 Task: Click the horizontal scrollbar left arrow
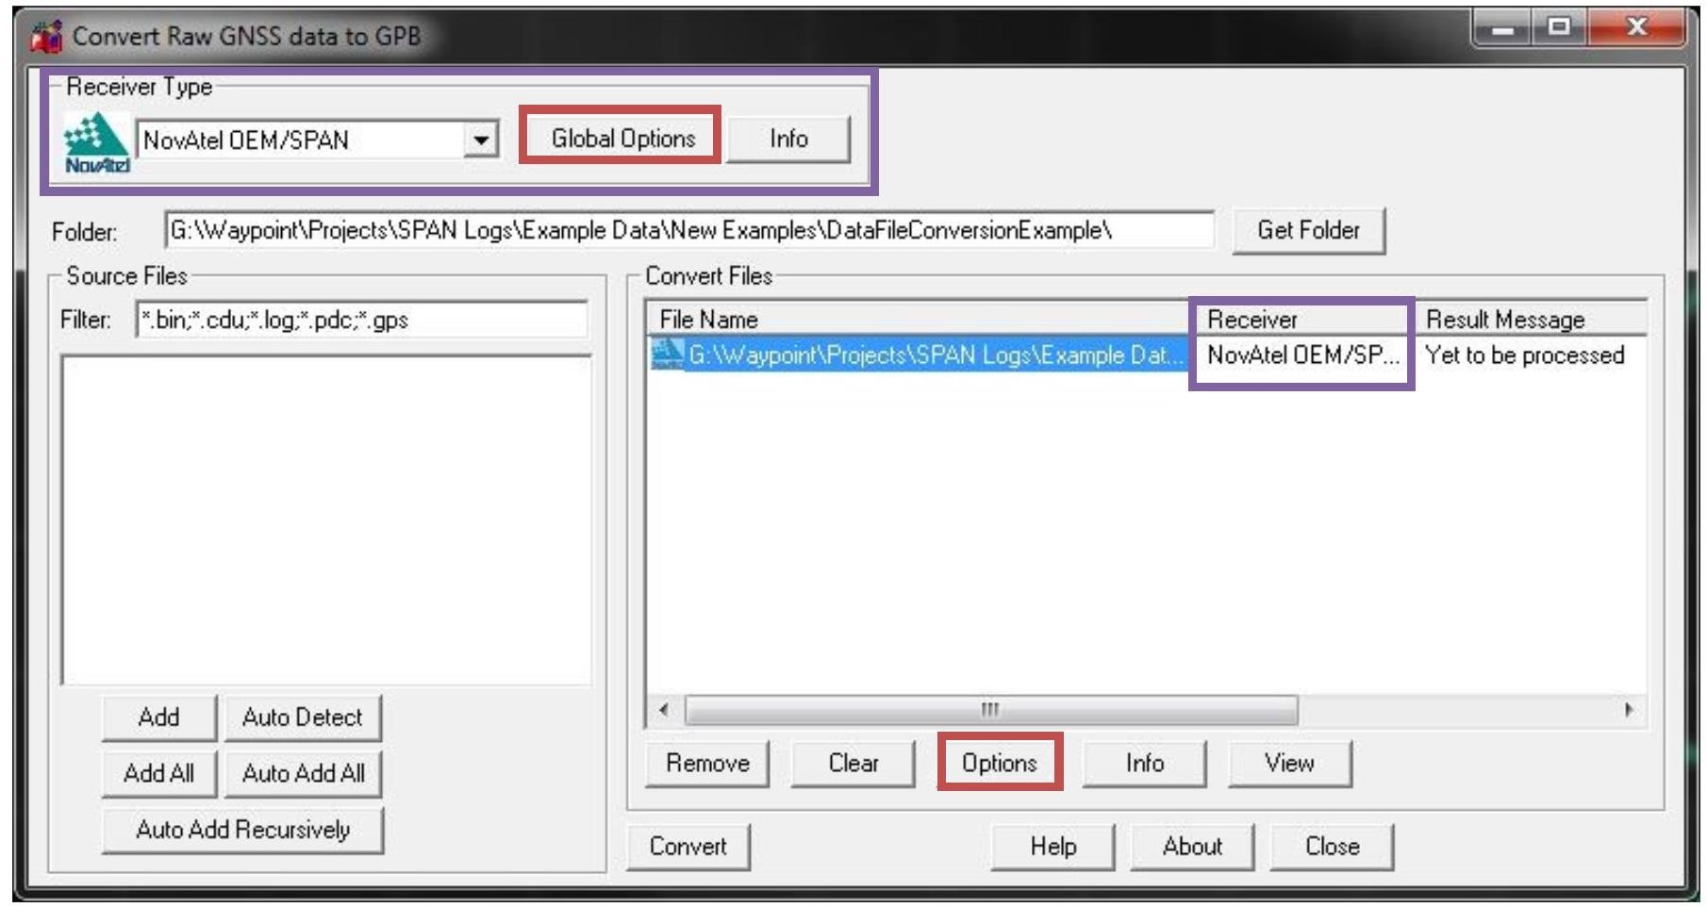664,710
